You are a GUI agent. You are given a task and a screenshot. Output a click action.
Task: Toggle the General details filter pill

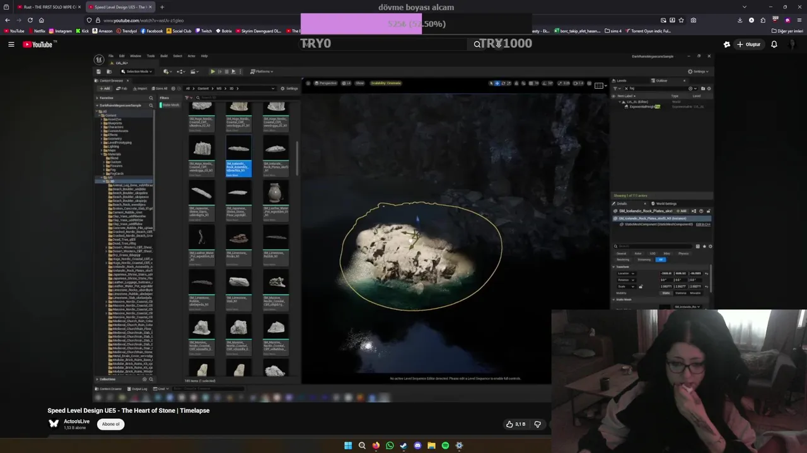[x=621, y=254]
